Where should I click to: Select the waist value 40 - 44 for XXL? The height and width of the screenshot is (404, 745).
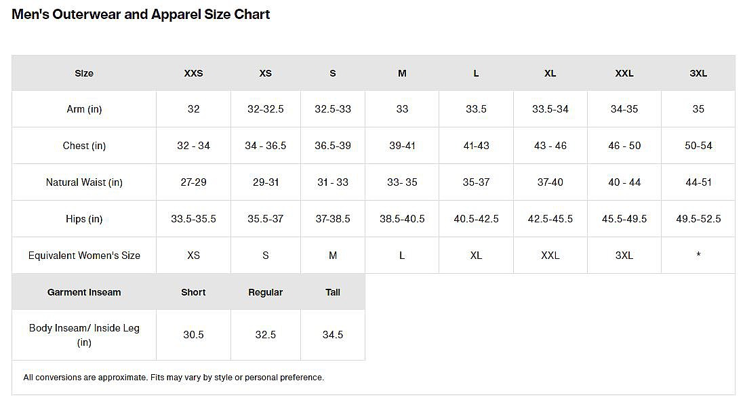coord(624,182)
